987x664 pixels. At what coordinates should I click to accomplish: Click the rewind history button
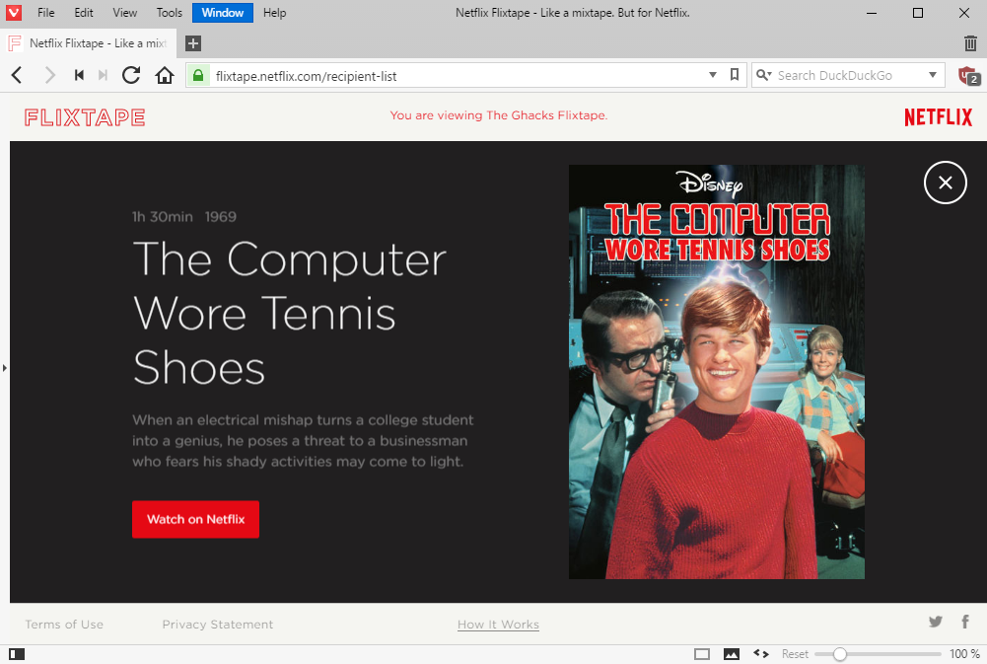(79, 76)
